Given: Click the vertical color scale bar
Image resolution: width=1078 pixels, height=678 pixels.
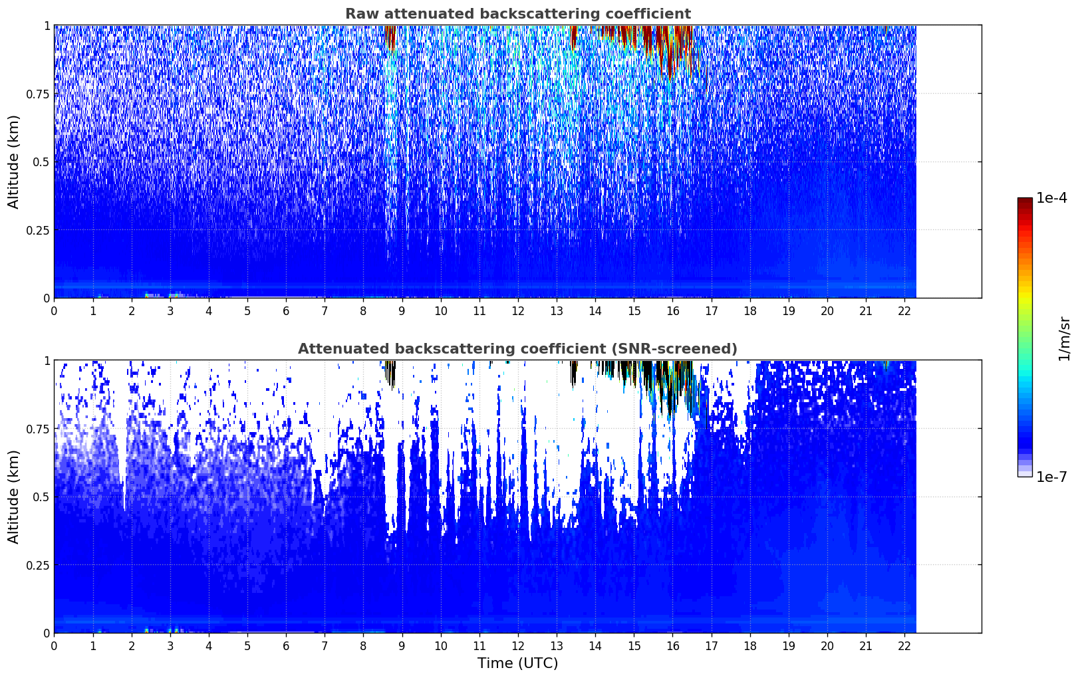Looking at the screenshot, I should coord(1025,337).
